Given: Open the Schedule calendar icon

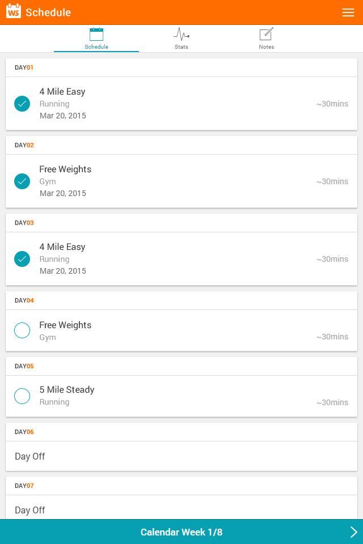Looking at the screenshot, I should (96, 33).
